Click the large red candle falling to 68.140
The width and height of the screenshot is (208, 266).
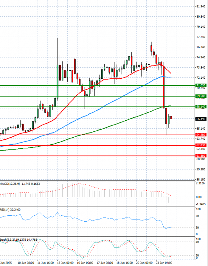(164, 87)
